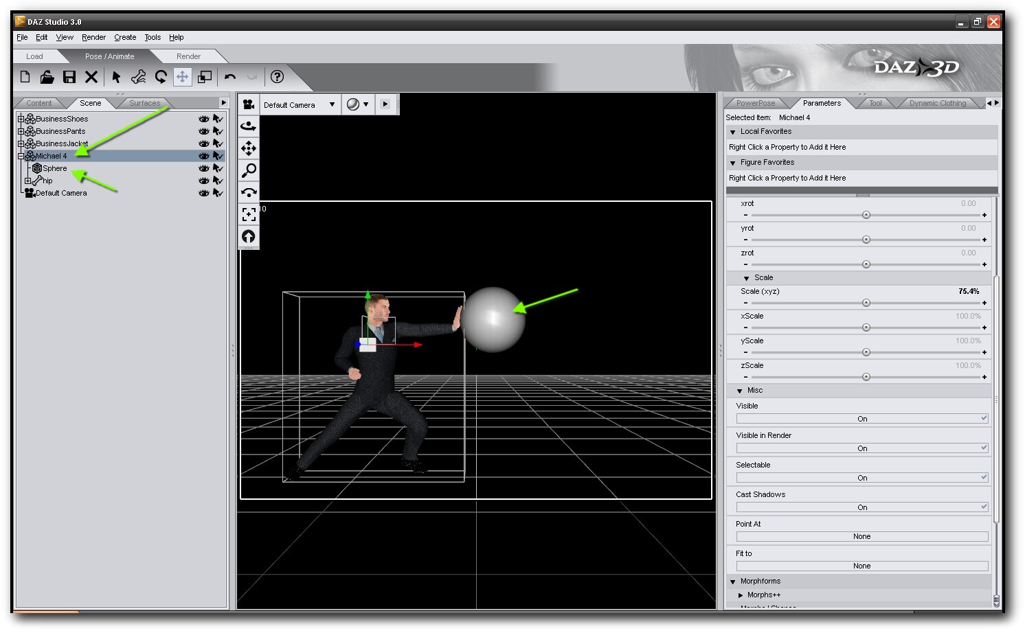Viewport: 1025px width, 633px height.
Task: Click the Fit to None button
Action: [x=862, y=566]
